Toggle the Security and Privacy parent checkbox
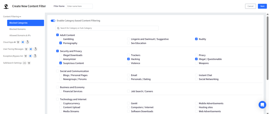Viewport: 269px width, 114px height. coord(58,51)
